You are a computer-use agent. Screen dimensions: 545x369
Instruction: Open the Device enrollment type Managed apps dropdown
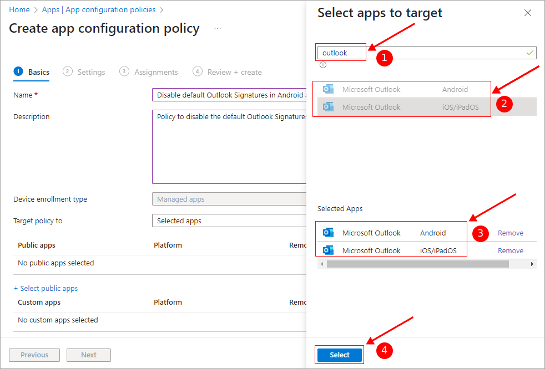(x=229, y=199)
